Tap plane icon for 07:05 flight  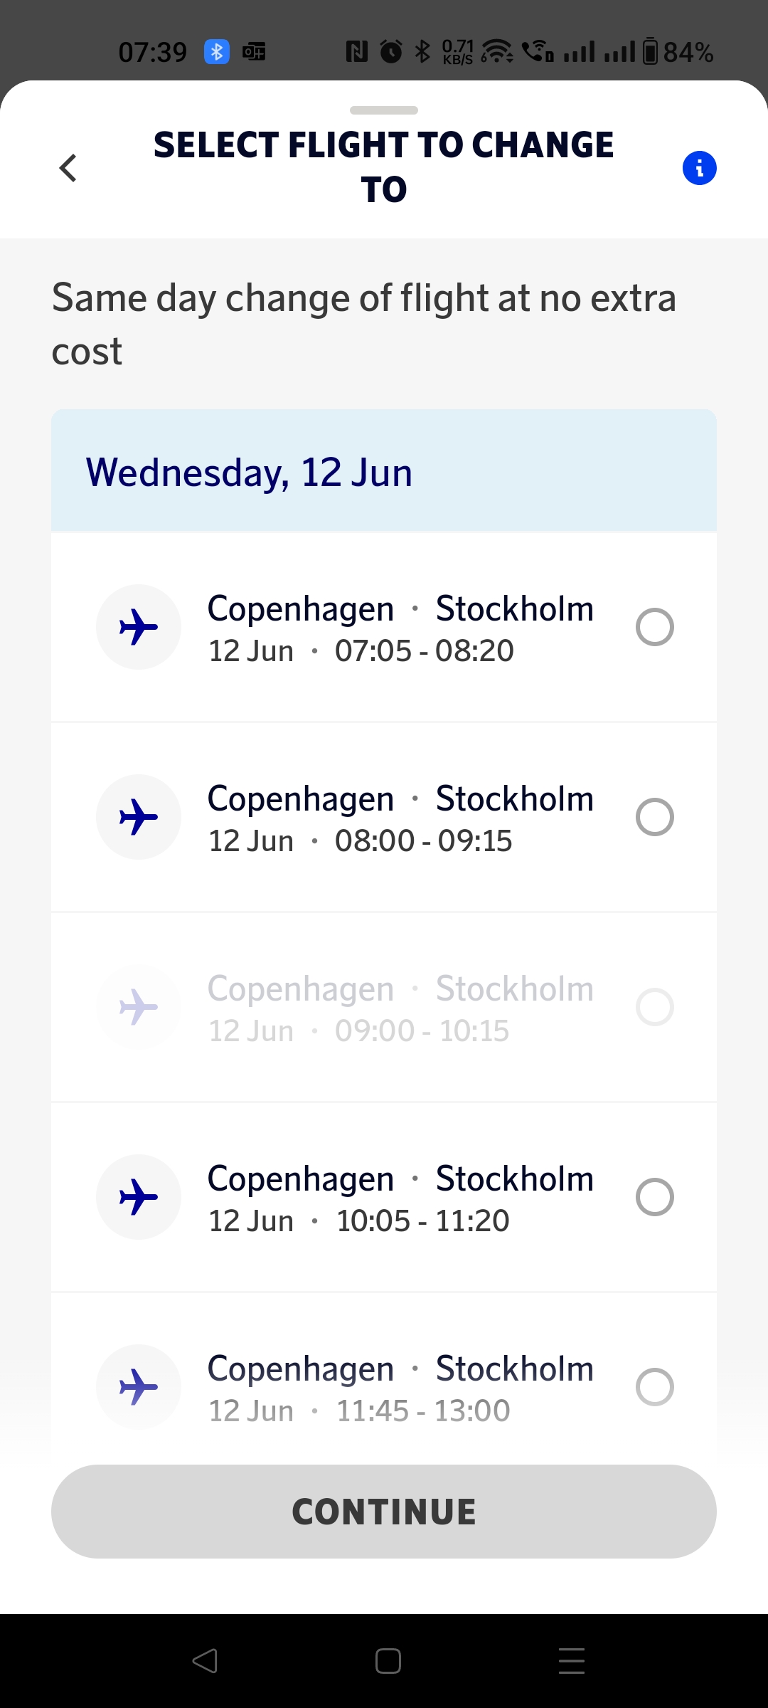139,627
